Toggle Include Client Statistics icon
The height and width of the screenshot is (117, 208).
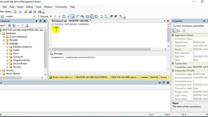[82, 17]
